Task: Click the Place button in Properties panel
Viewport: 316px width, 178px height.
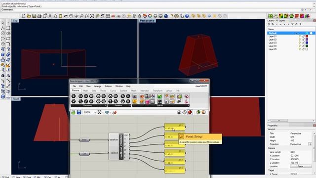Action: pos(300,166)
